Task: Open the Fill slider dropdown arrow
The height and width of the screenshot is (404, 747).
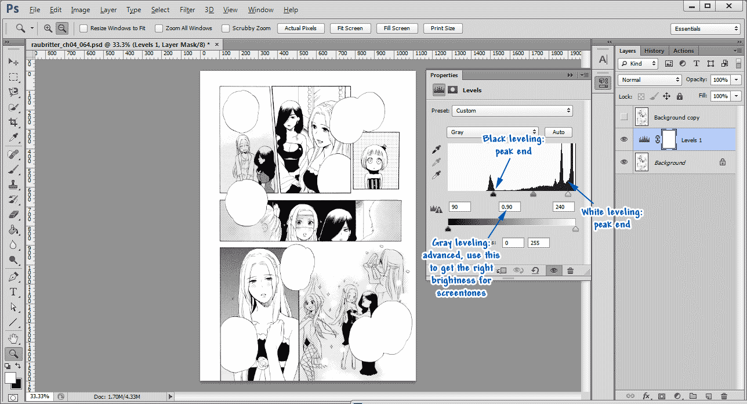Action: point(737,96)
